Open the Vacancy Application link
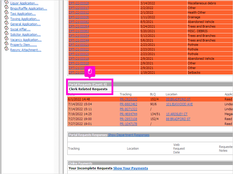Viewport: 233px width, 174px height. point(26,40)
